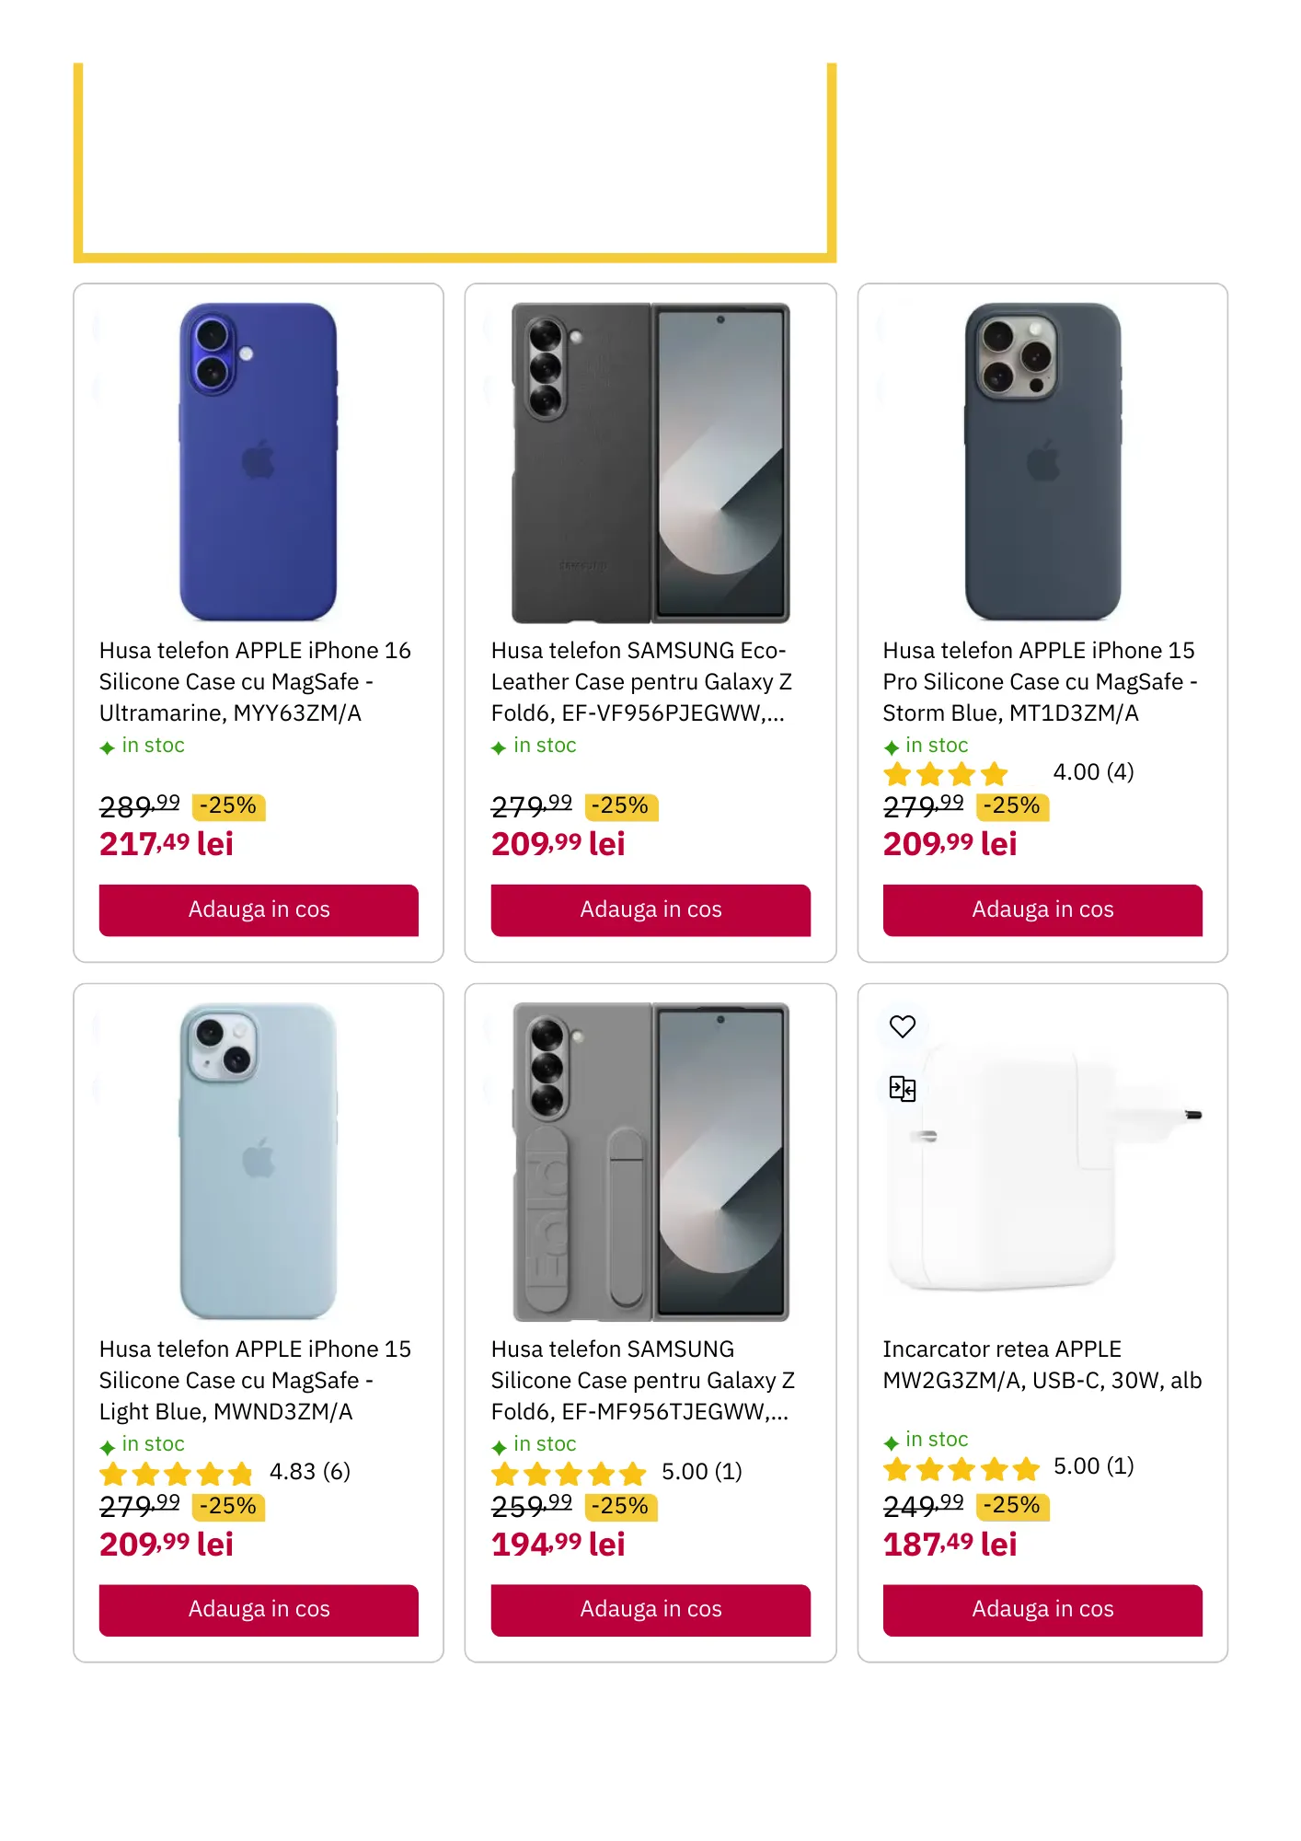The width and height of the screenshot is (1301, 1841).
Task: Open gray Samsung Silicone Fold6 case image
Action: click(650, 1162)
